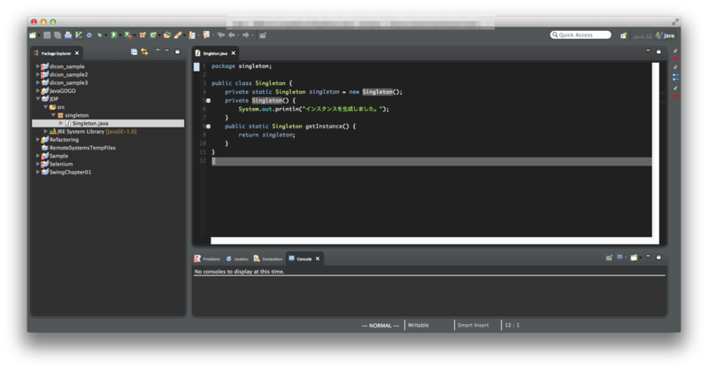Click the Run External Tools icon

[127, 35]
